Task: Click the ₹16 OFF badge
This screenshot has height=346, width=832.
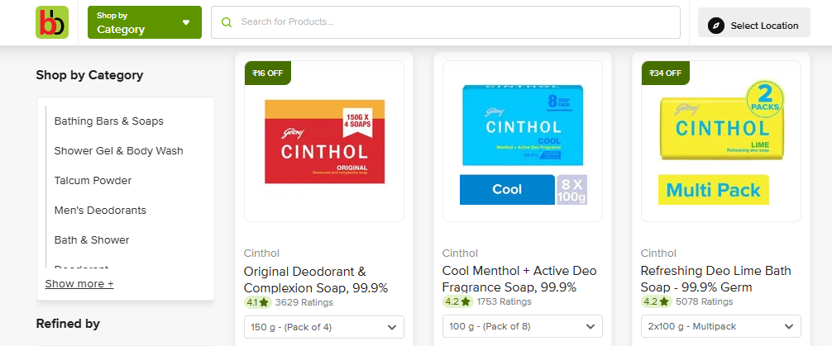Action: point(268,73)
